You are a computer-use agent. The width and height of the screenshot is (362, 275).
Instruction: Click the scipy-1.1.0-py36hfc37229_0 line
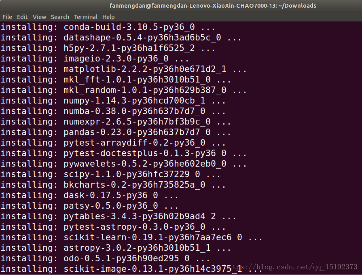pyautogui.click(x=110, y=174)
